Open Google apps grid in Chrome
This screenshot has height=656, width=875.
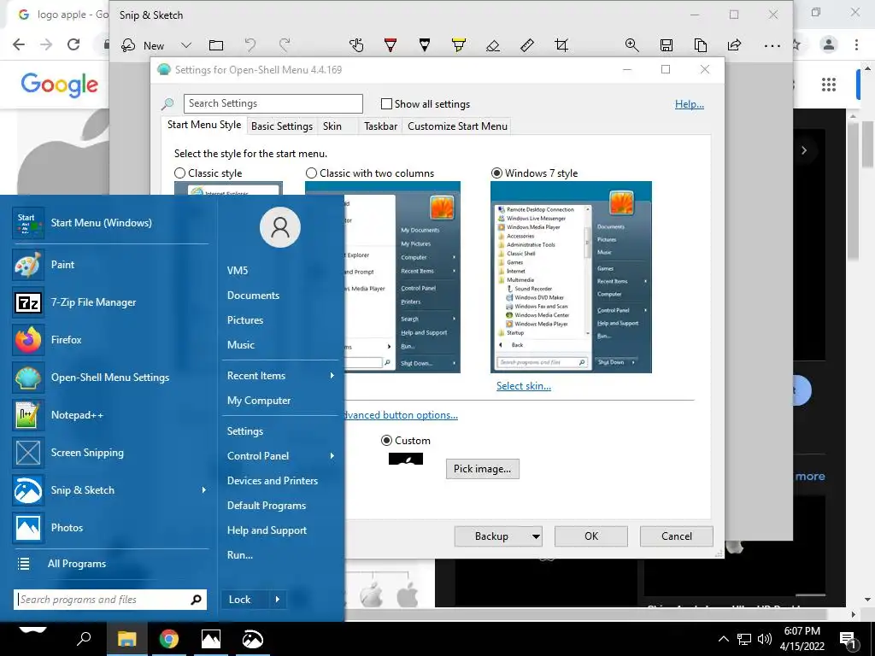click(x=829, y=85)
